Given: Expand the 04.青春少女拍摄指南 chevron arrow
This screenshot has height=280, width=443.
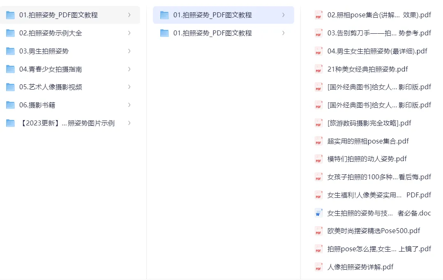Looking at the screenshot, I should click(x=129, y=69).
